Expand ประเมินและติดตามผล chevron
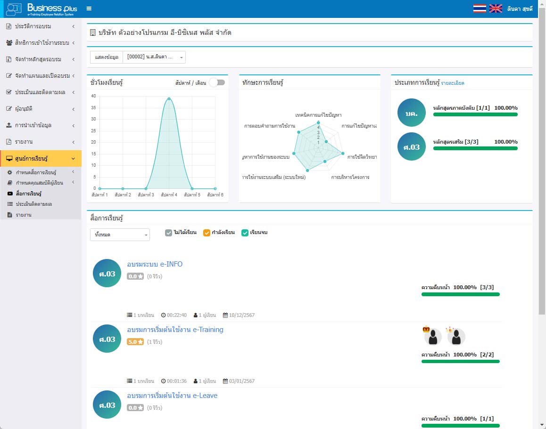Image resolution: width=546 pixels, height=429 pixels. pos(74,92)
